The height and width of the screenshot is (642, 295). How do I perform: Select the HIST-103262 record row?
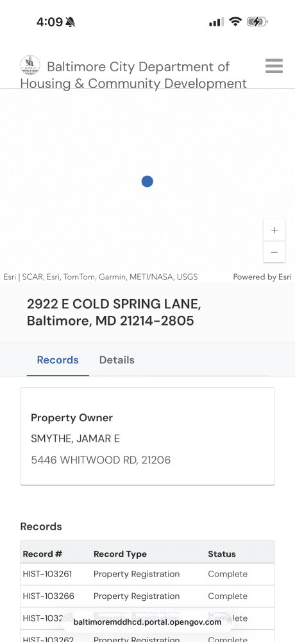(x=147, y=637)
